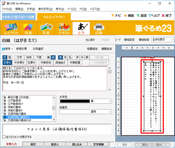
Task: Apply 両端揃え justification
Action: [60, 63]
